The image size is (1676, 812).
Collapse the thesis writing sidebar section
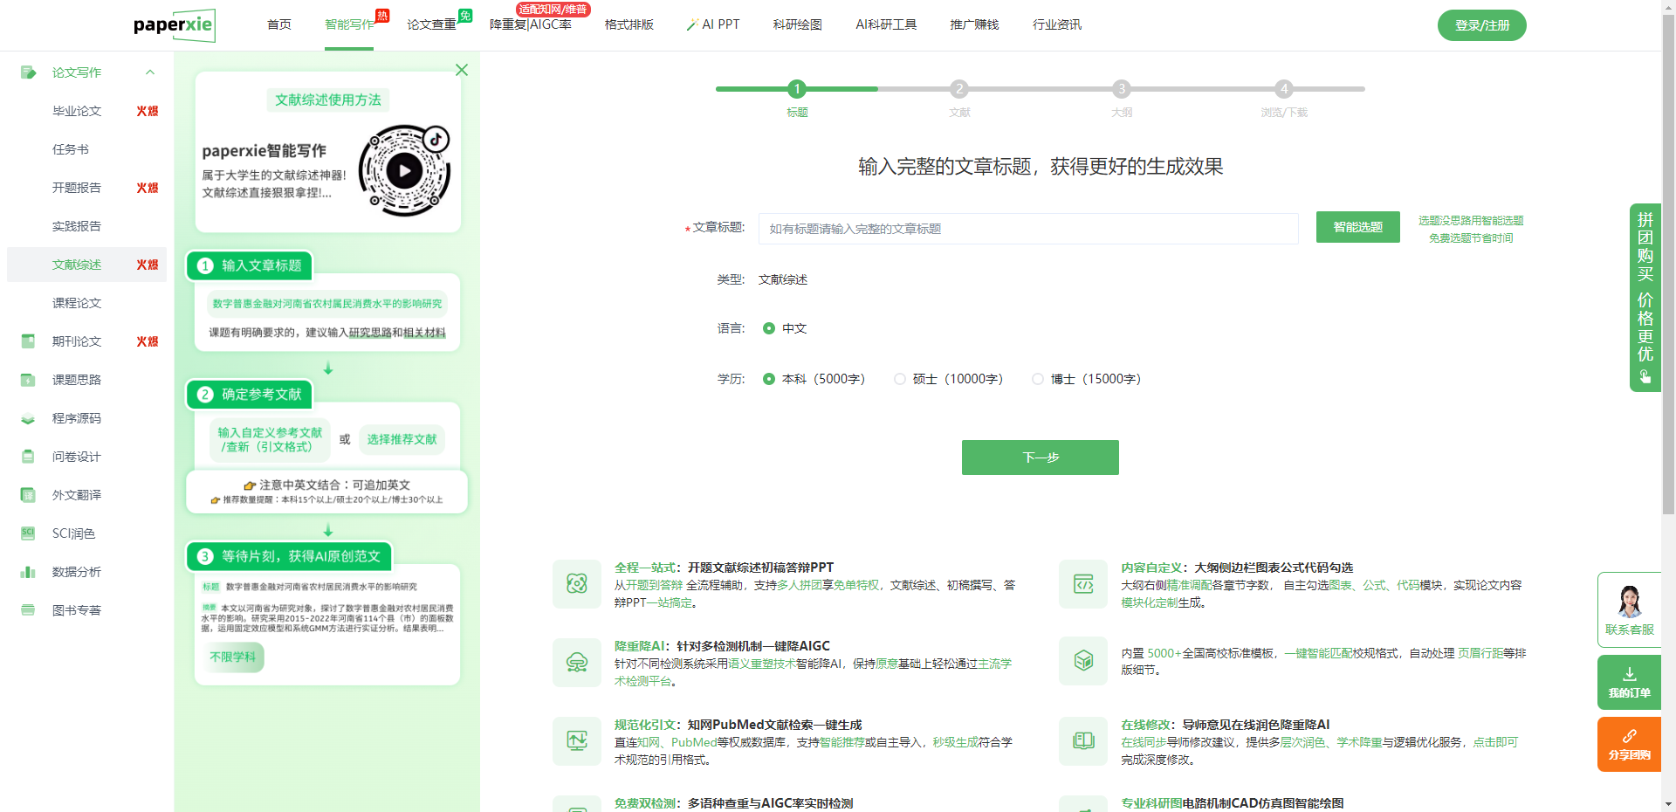click(x=150, y=72)
